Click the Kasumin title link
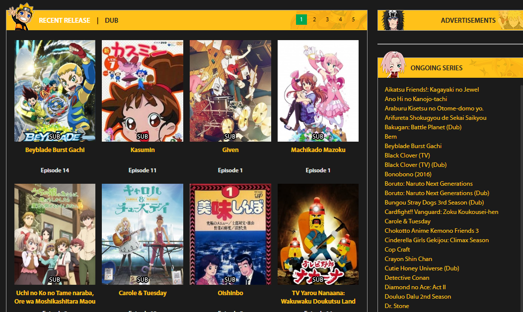This screenshot has width=523, height=312. pos(143,150)
